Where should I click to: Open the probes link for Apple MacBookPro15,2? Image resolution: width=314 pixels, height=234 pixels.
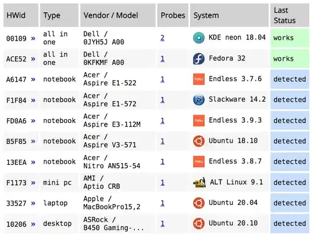click(162, 203)
